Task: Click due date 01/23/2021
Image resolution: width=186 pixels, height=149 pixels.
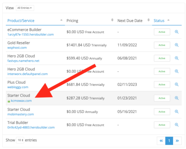Action: coord(127,98)
